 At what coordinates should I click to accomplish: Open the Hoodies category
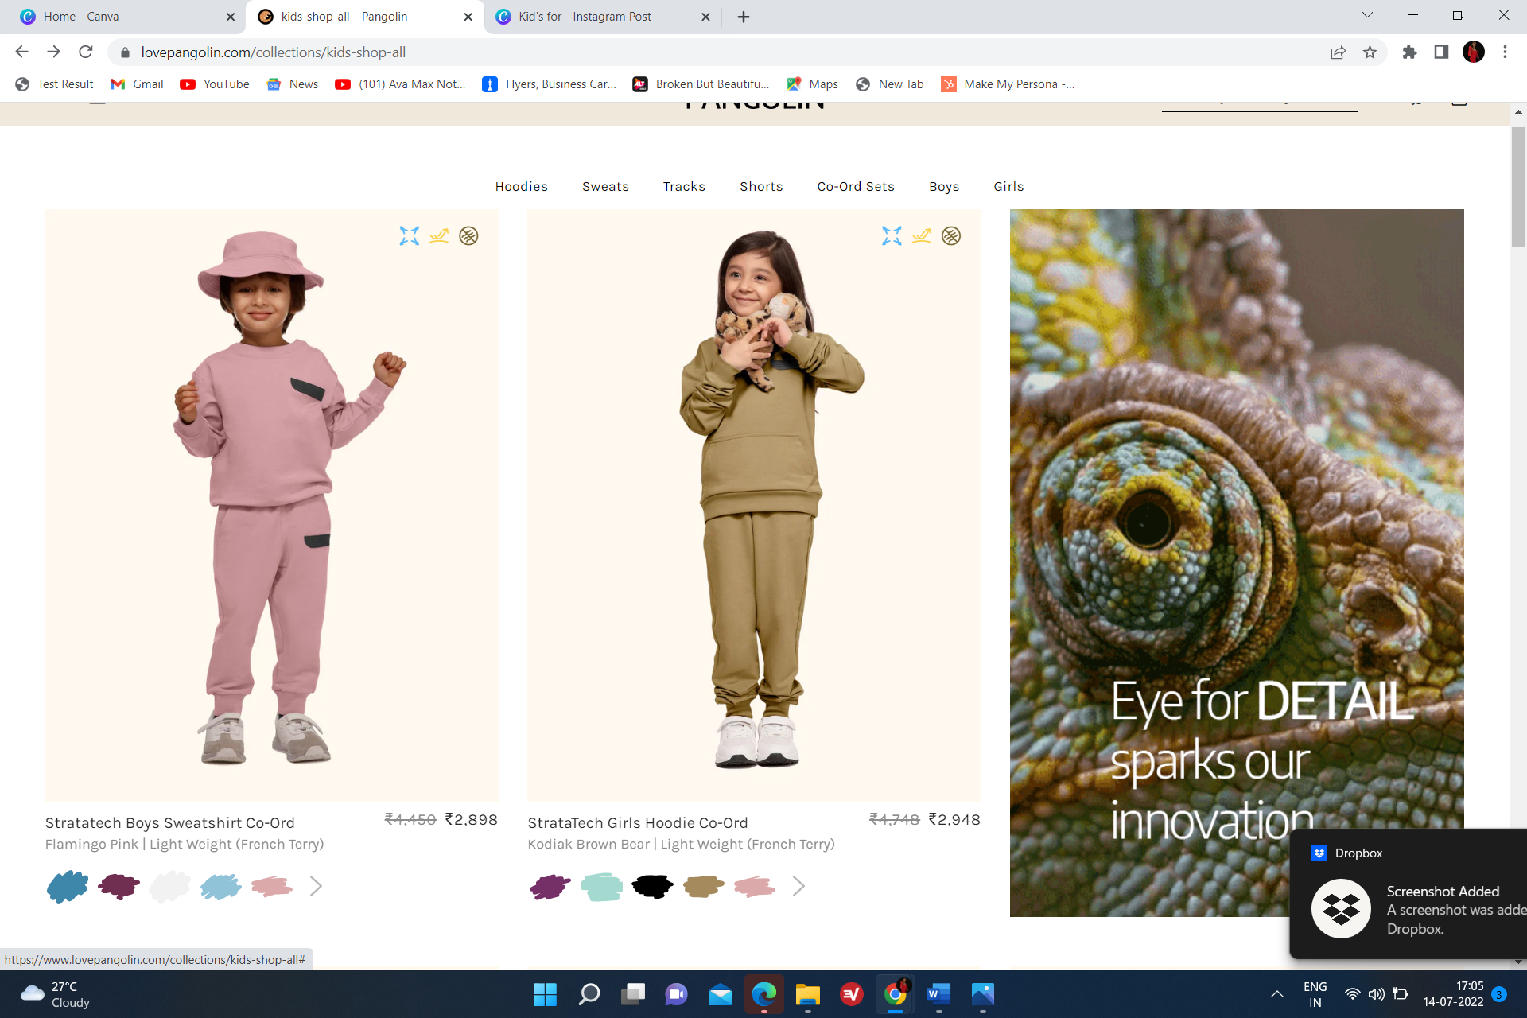point(521,186)
